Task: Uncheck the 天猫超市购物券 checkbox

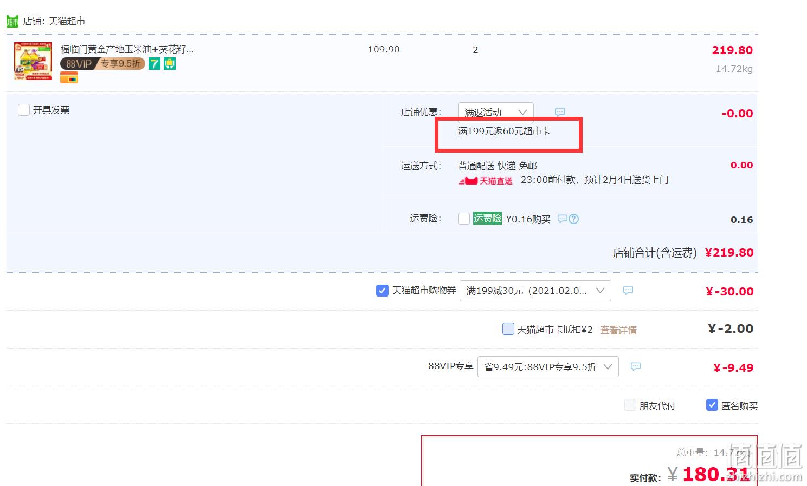Action: point(382,291)
